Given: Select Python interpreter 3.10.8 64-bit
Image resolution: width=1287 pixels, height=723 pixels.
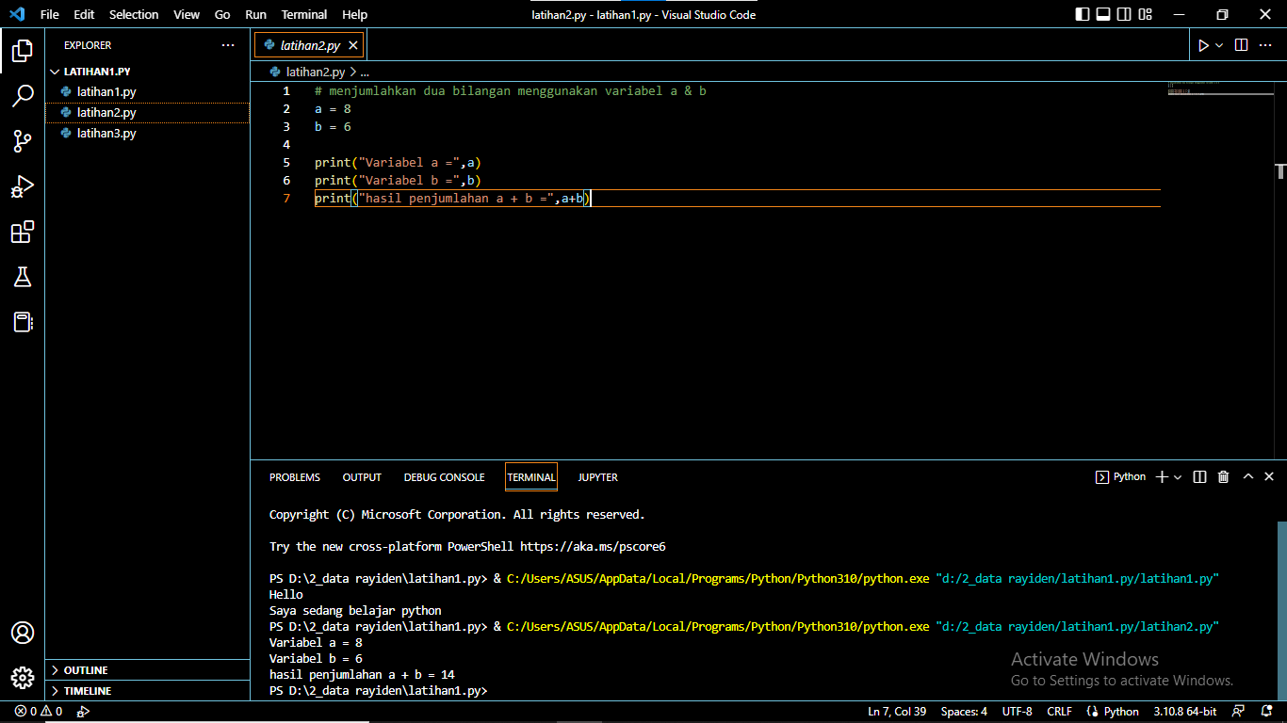Looking at the screenshot, I should [x=1183, y=711].
